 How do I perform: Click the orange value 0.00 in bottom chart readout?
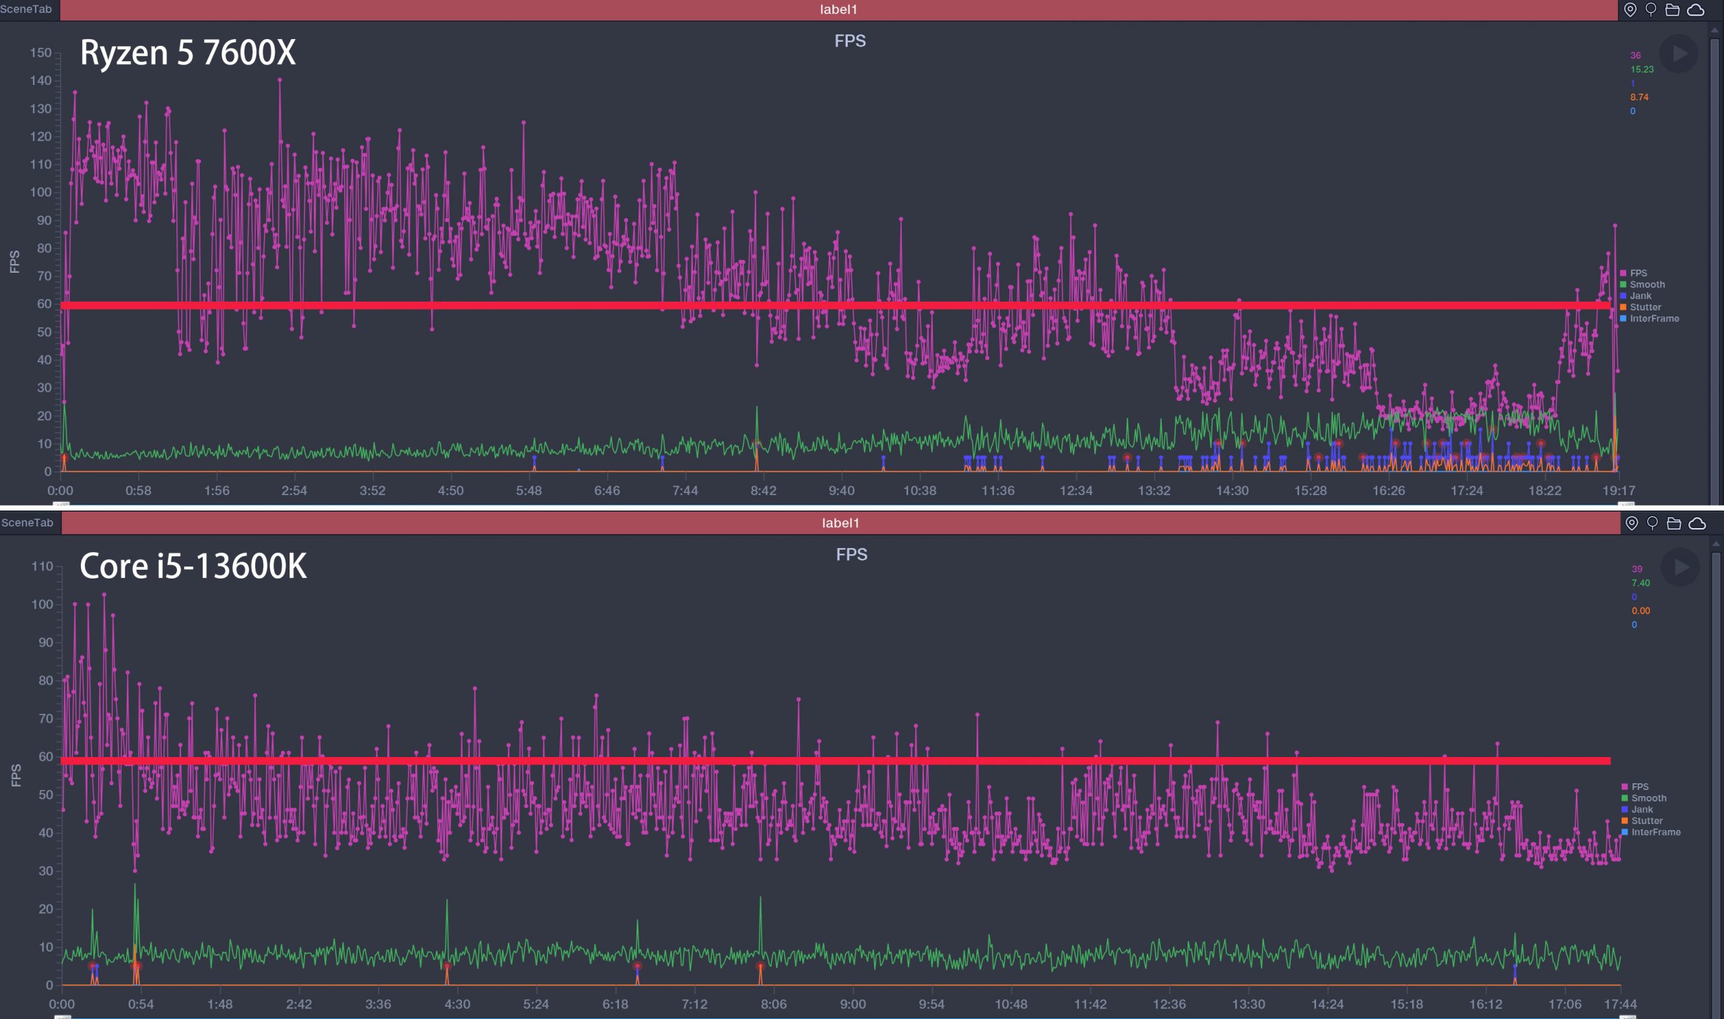pos(1640,610)
